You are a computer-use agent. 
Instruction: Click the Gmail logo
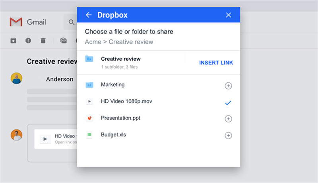[16, 22]
